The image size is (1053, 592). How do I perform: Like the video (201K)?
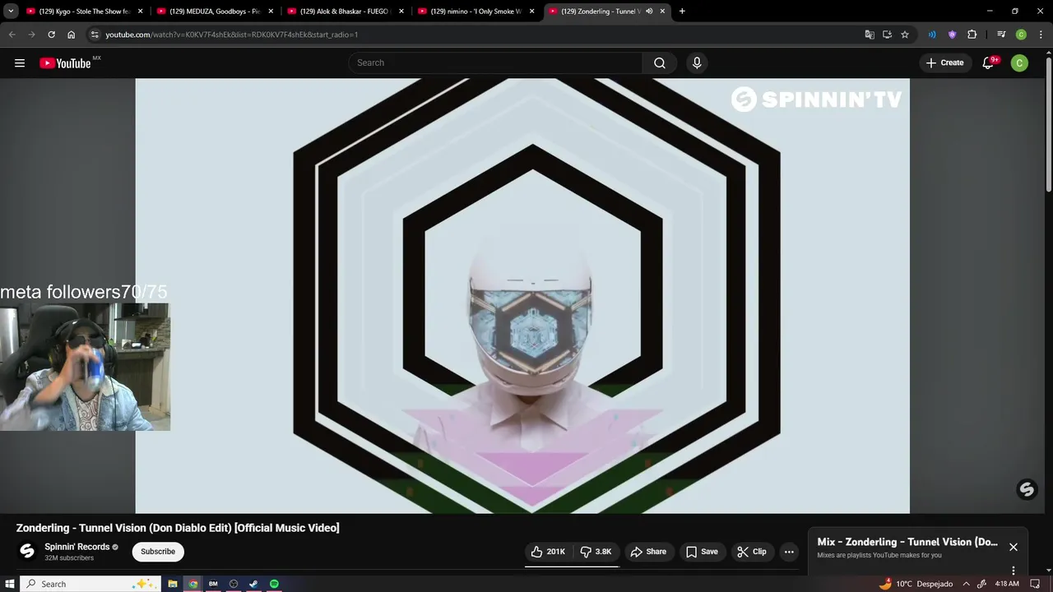[548, 552]
